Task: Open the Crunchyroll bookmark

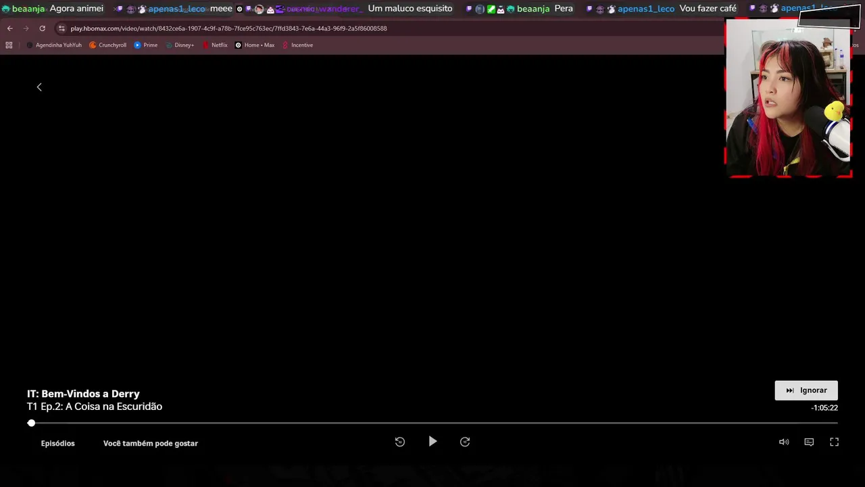Action: [108, 45]
